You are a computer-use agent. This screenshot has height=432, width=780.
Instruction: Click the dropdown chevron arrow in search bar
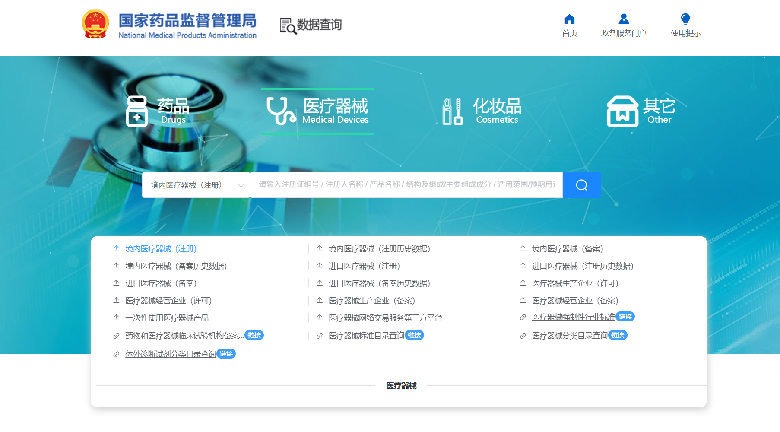[x=241, y=185]
